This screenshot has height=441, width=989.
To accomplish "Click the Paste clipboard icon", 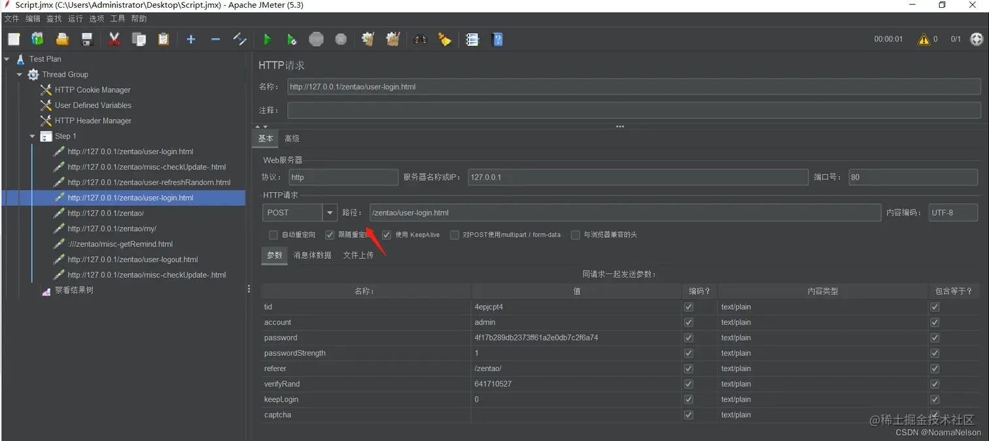I will coord(164,39).
